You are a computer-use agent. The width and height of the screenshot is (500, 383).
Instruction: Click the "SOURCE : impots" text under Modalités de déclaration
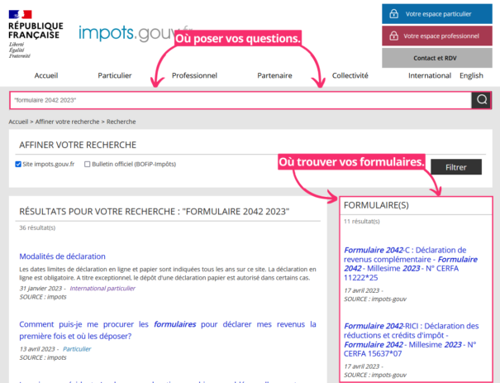click(43, 297)
